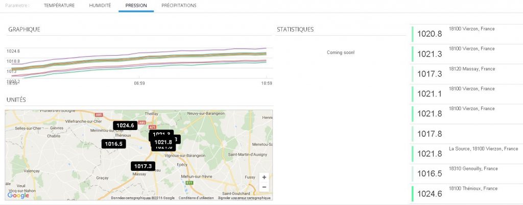523x205 pixels.
Task: Select the 1016.5 marker on the map
Action: click(113, 144)
